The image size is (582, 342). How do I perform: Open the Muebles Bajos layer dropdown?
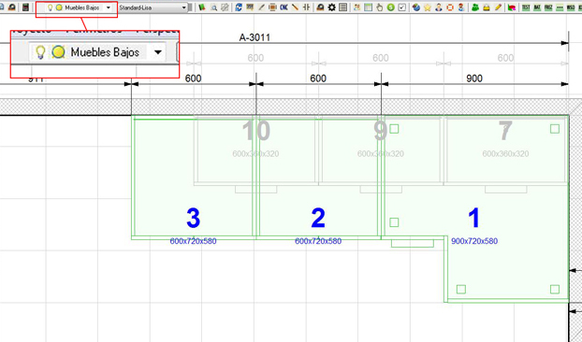pos(108,7)
